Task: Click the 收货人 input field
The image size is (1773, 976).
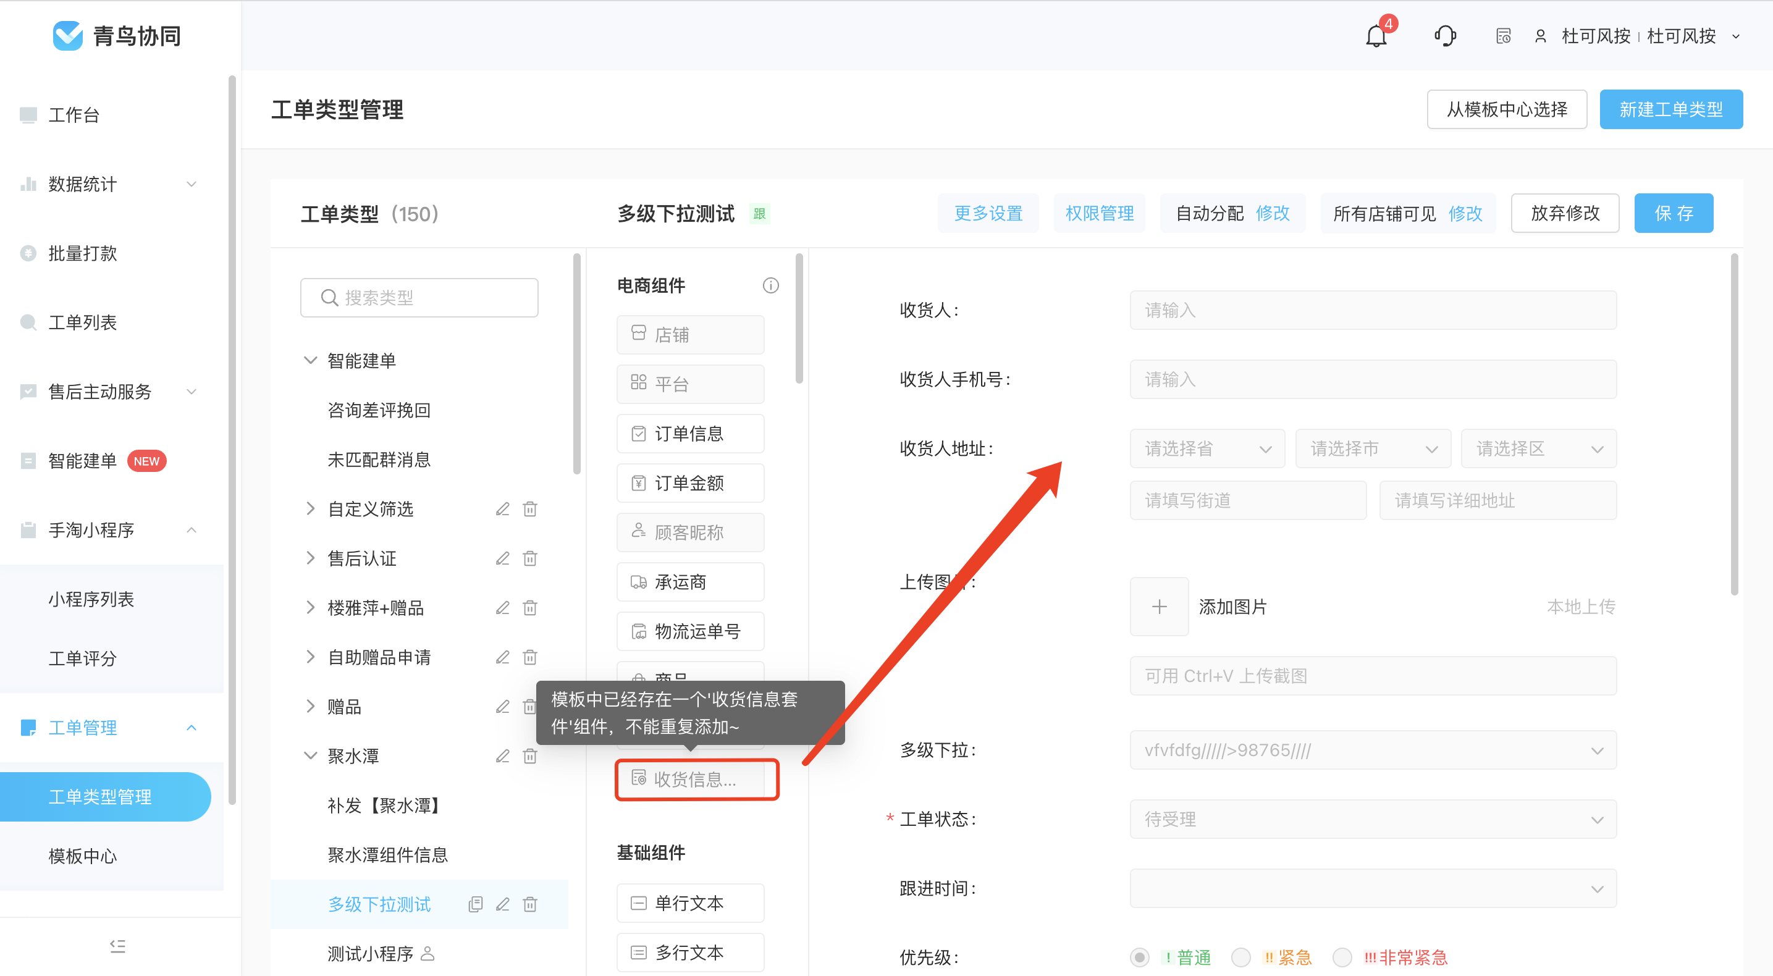Action: 1373,311
